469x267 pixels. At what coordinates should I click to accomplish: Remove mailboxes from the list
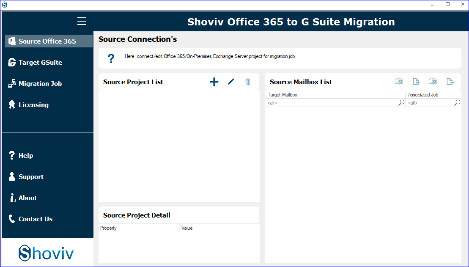pyautogui.click(x=433, y=81)
